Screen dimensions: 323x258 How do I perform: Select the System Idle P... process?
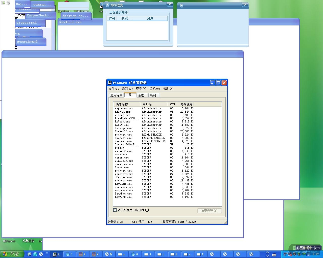coord(154,145)
